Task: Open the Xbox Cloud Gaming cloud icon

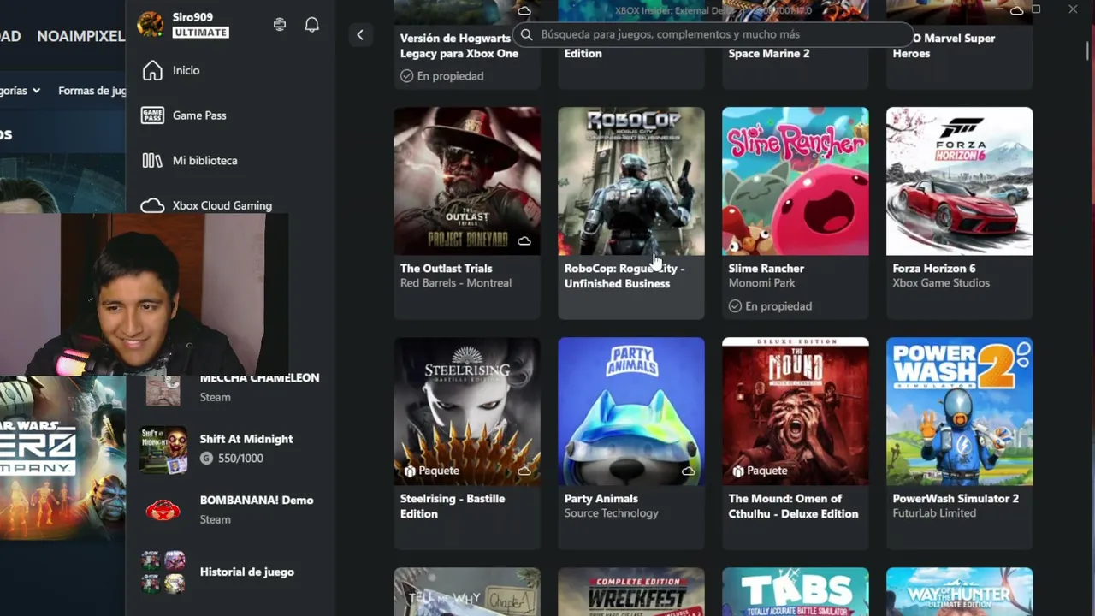Action: coord(152,205)
